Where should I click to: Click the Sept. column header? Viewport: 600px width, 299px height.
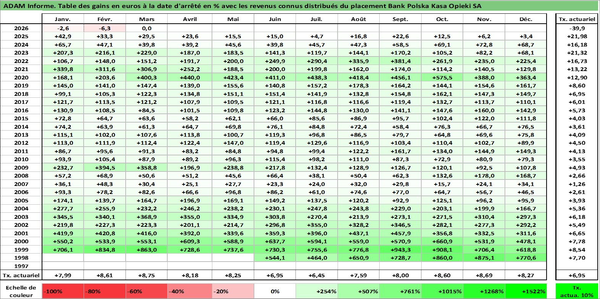tap(400, 19)
